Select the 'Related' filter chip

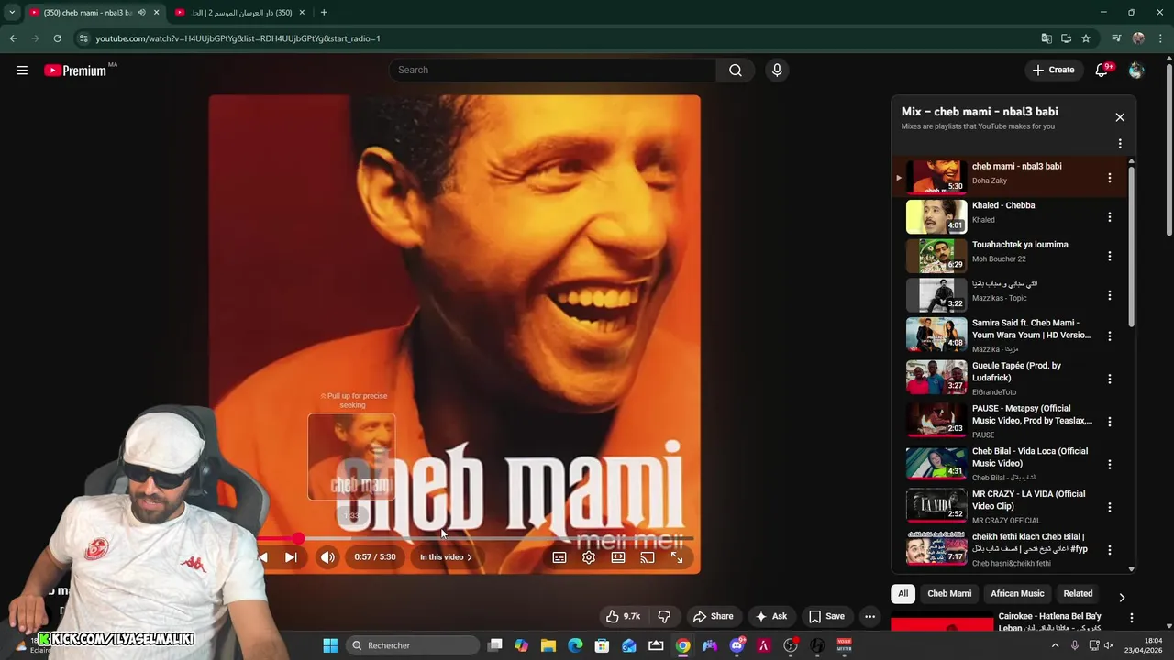[x=1078, y=594]
